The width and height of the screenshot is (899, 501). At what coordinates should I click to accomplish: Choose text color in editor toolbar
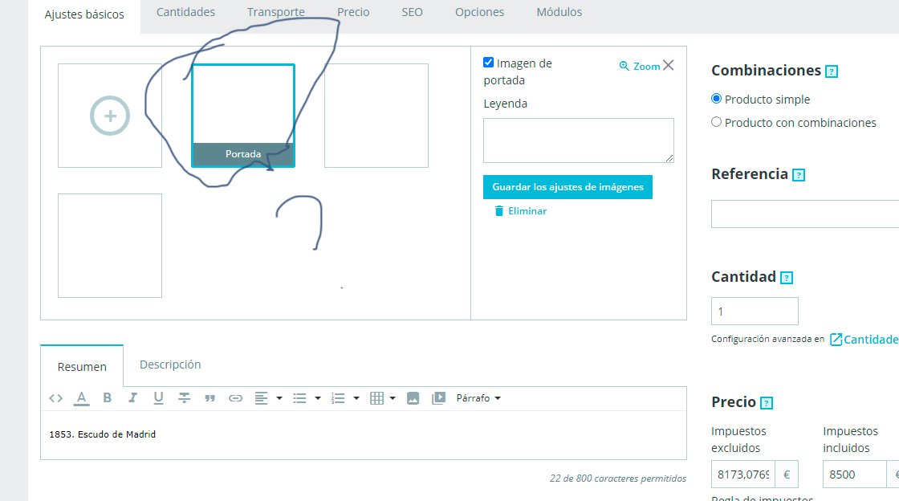click(x=81, y=397)
